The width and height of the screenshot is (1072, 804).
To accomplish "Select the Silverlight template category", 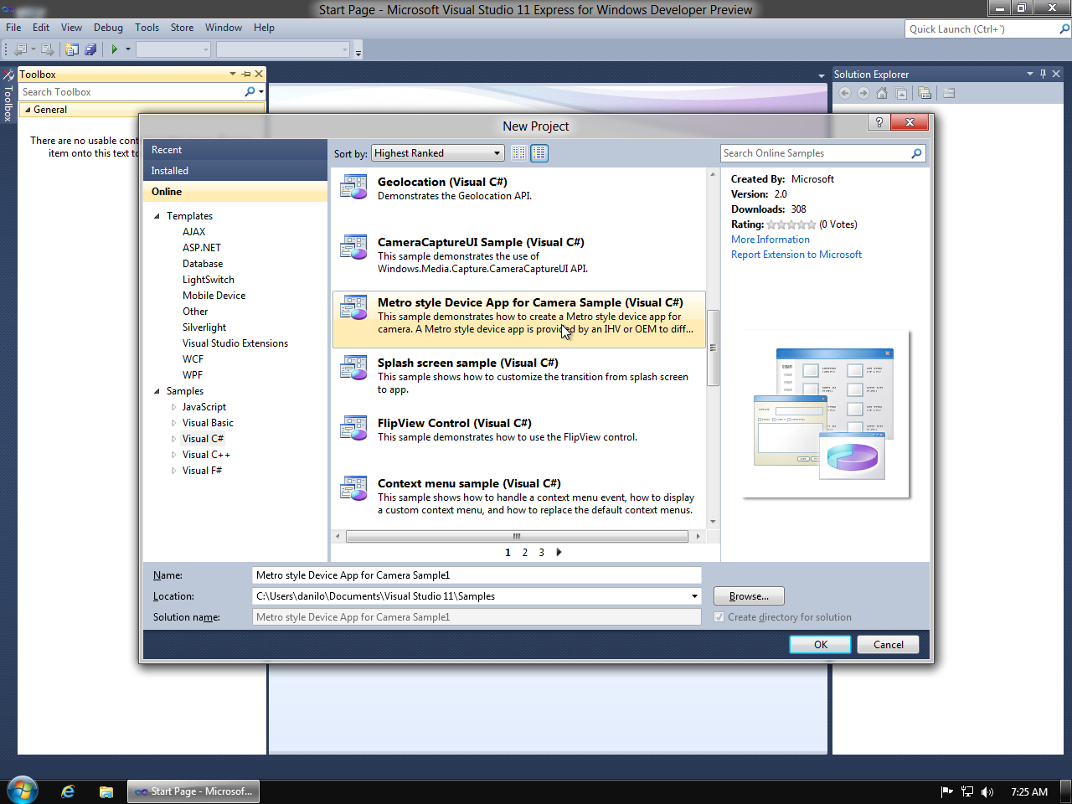I will 204,327.
